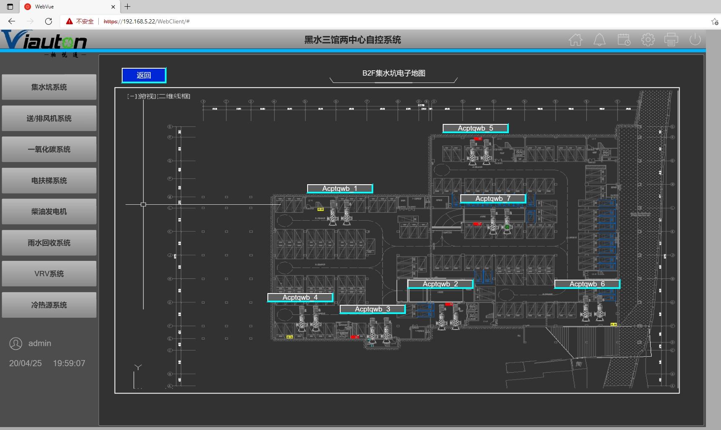Click the Acptqwb_1 sump pit label

340,188
